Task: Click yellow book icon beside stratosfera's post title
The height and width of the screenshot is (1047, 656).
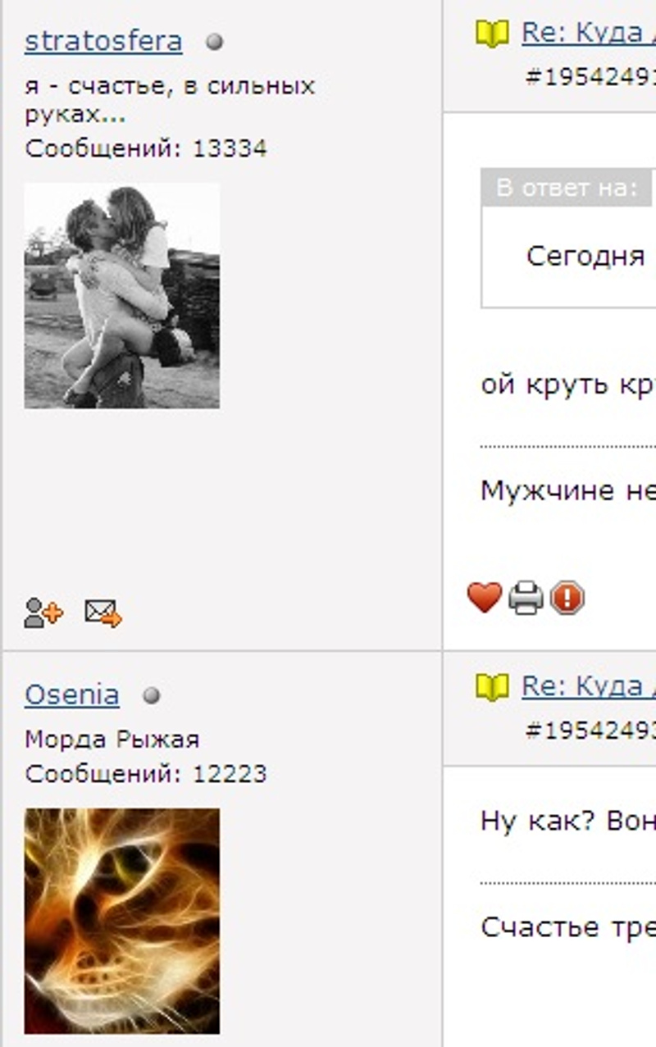Action: click(x=492, y=34)
